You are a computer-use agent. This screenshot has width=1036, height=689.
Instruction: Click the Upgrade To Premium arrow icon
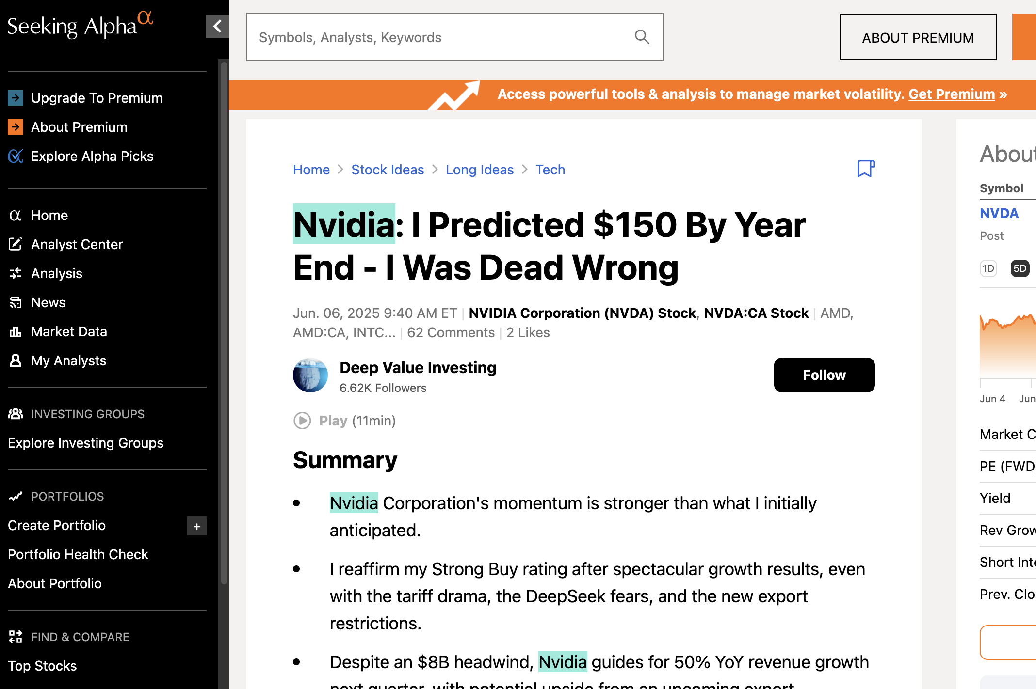pyautogui.click(x=16, y=98)
